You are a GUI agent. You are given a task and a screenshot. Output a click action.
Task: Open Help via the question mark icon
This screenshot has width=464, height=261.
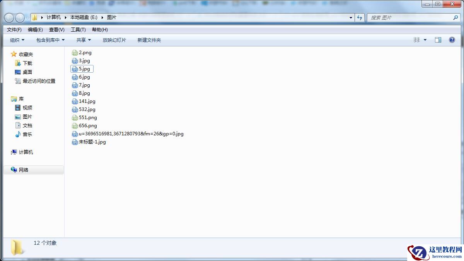click(x=451, y=40)
